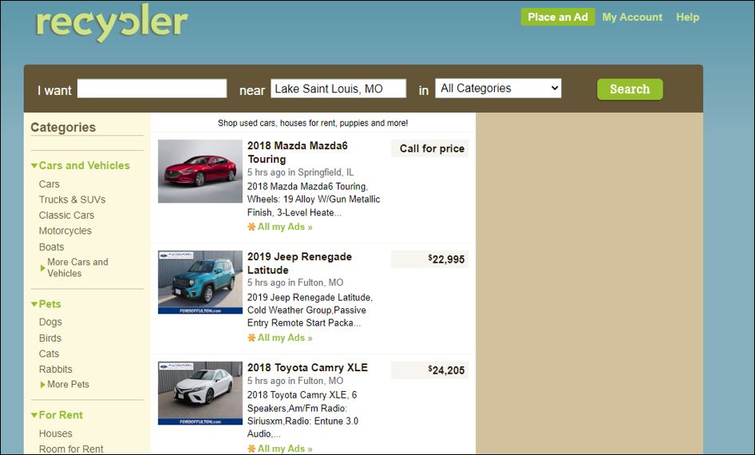Viewport: 755px width, 455px height.
Task: Open Room for Rent category
Action: point(71,449)
